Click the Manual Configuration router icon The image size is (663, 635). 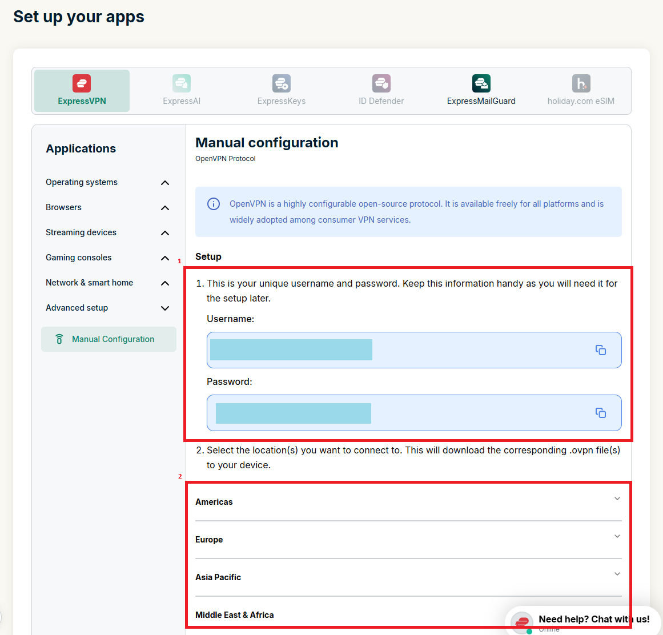59,339
